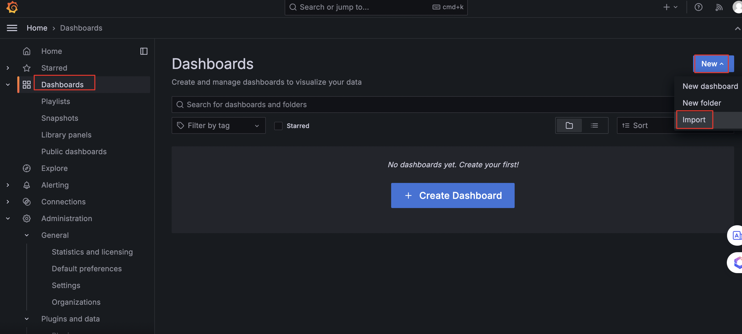Switch to folder view
Image resolution: width=742 pixels, height=334 pixels.
(x=569, y=125)
